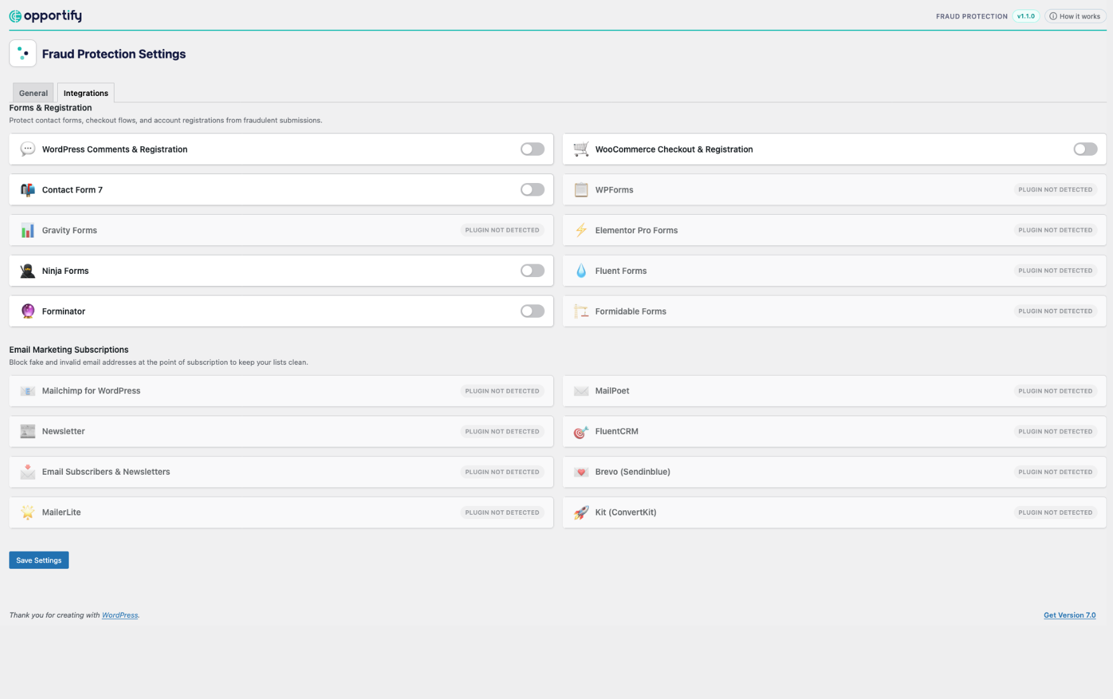Click the WPForms clipboard icon

click(x=581, y=190)
